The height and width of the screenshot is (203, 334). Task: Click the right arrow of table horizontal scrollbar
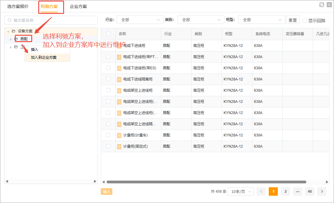tap(327, 182)
